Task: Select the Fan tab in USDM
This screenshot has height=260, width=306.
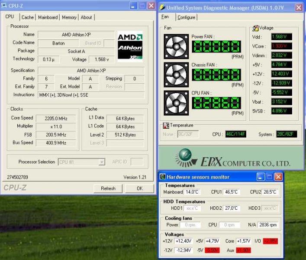Action: click(165, 17)
